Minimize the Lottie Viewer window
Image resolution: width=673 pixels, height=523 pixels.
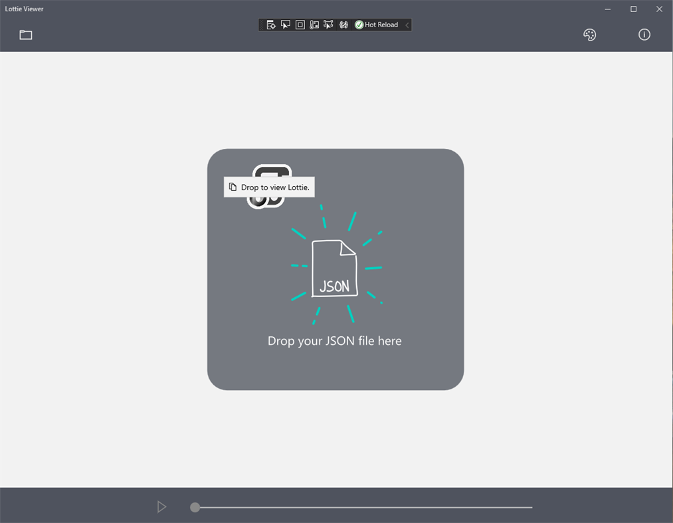click(x=608, y=9)
